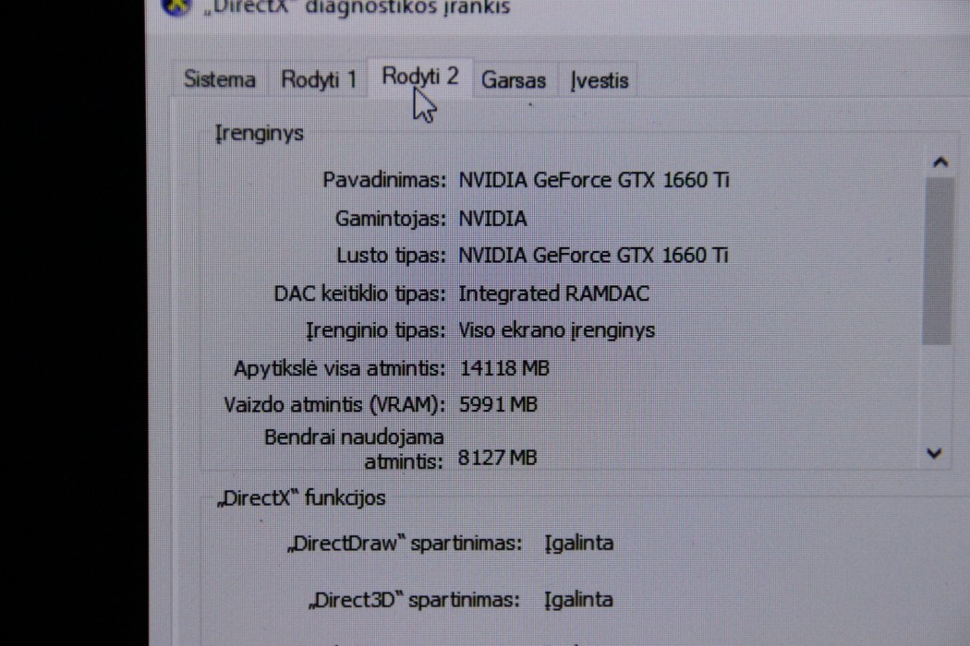
Task: Click the Apytikslė visa atmintis label
Action: pyautogui.click(x=339, y=369)
